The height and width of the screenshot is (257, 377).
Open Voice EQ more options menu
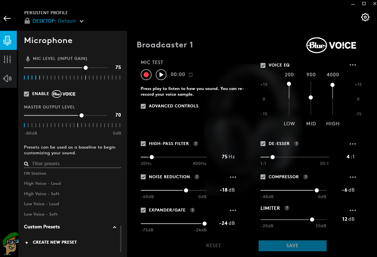click(353, 65)
